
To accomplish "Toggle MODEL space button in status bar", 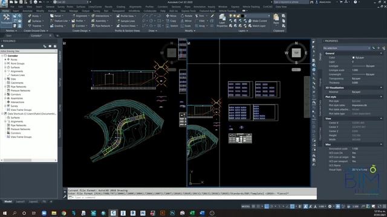I will [x=246, y=206].
